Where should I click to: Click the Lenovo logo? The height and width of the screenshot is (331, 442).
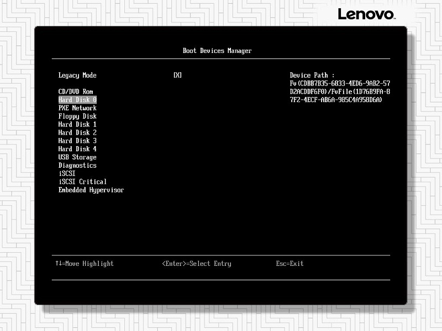point(366,14)
